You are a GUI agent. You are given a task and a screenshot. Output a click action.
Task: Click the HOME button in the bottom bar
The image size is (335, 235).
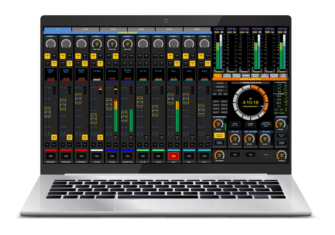235,155
